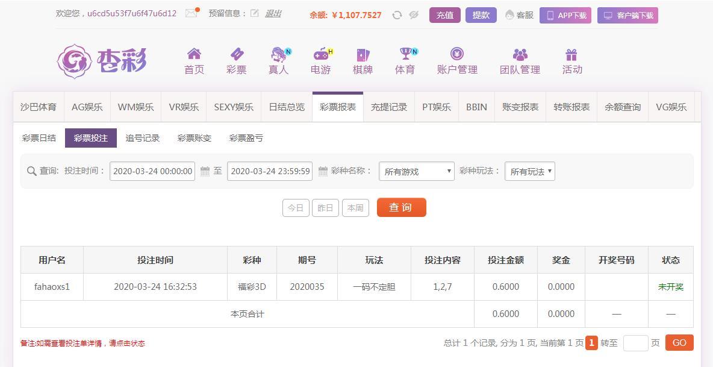Click the orange 查询 search button
This screenshot has height=367, width=713.
(401, 207)
